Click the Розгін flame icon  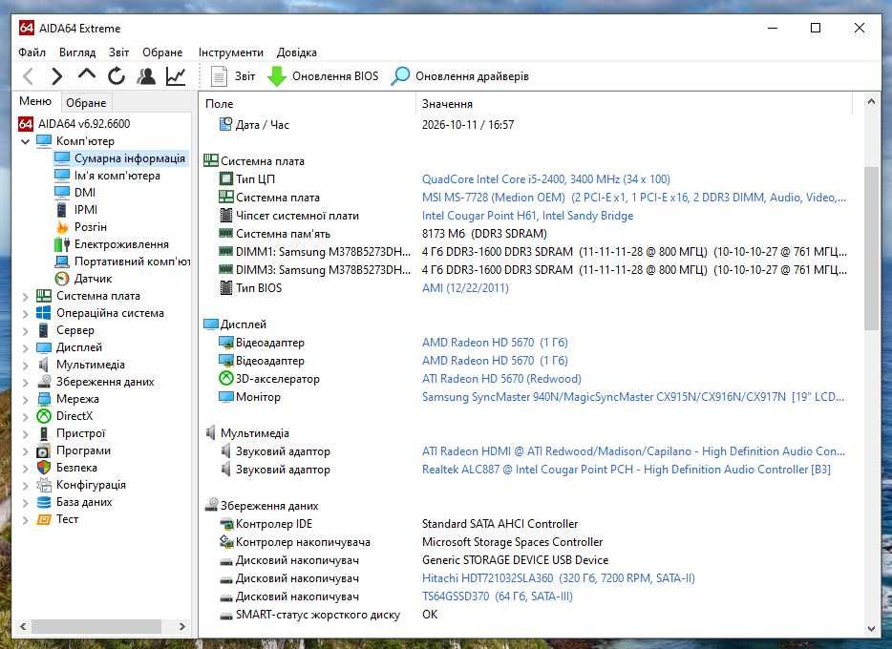pyautogui.click(x=62, y=227)
